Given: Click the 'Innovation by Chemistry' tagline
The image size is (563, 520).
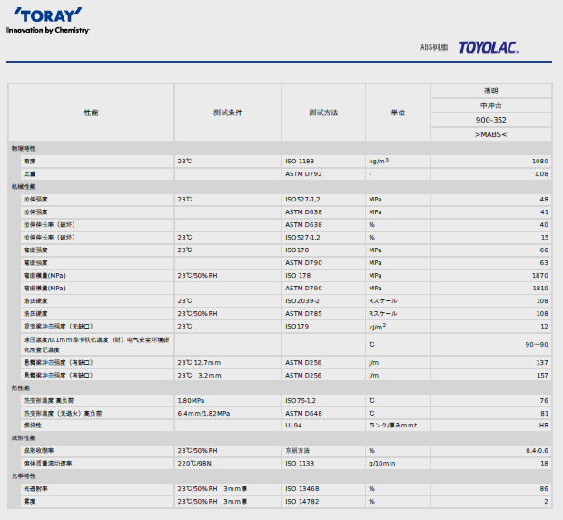Looking at the screenshot, I should click(48, 31).
